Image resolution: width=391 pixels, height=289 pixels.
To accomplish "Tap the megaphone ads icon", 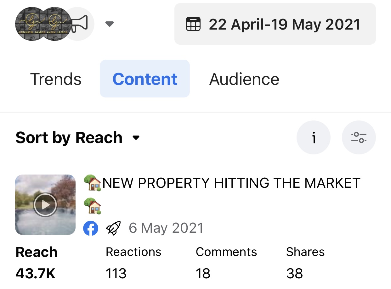I will click(81, 24).
